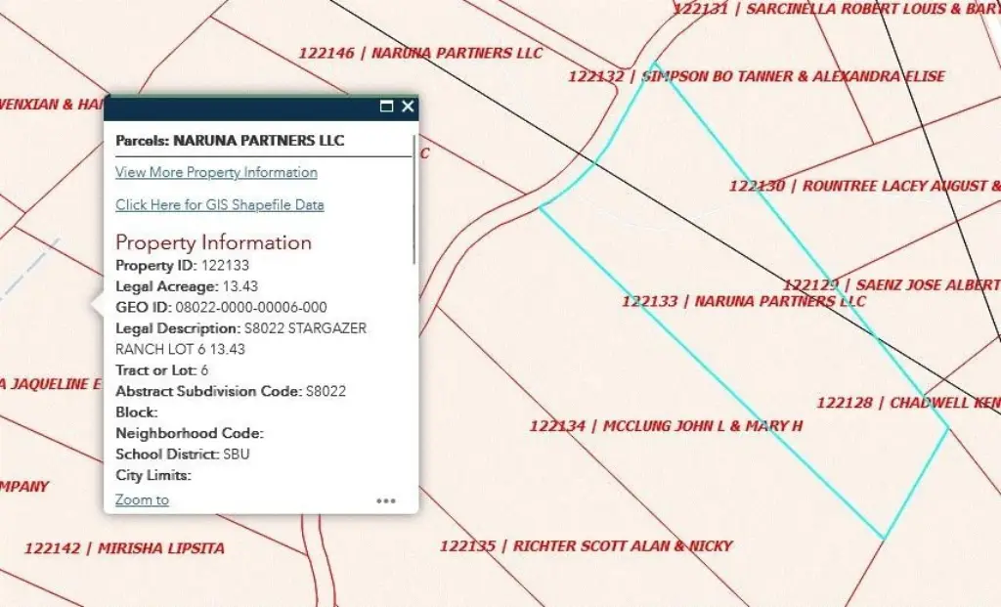Viewport: 1001px width, 607px height.
Task: Close the NARUNA PARTNERS popup
Action: (408, 107)
